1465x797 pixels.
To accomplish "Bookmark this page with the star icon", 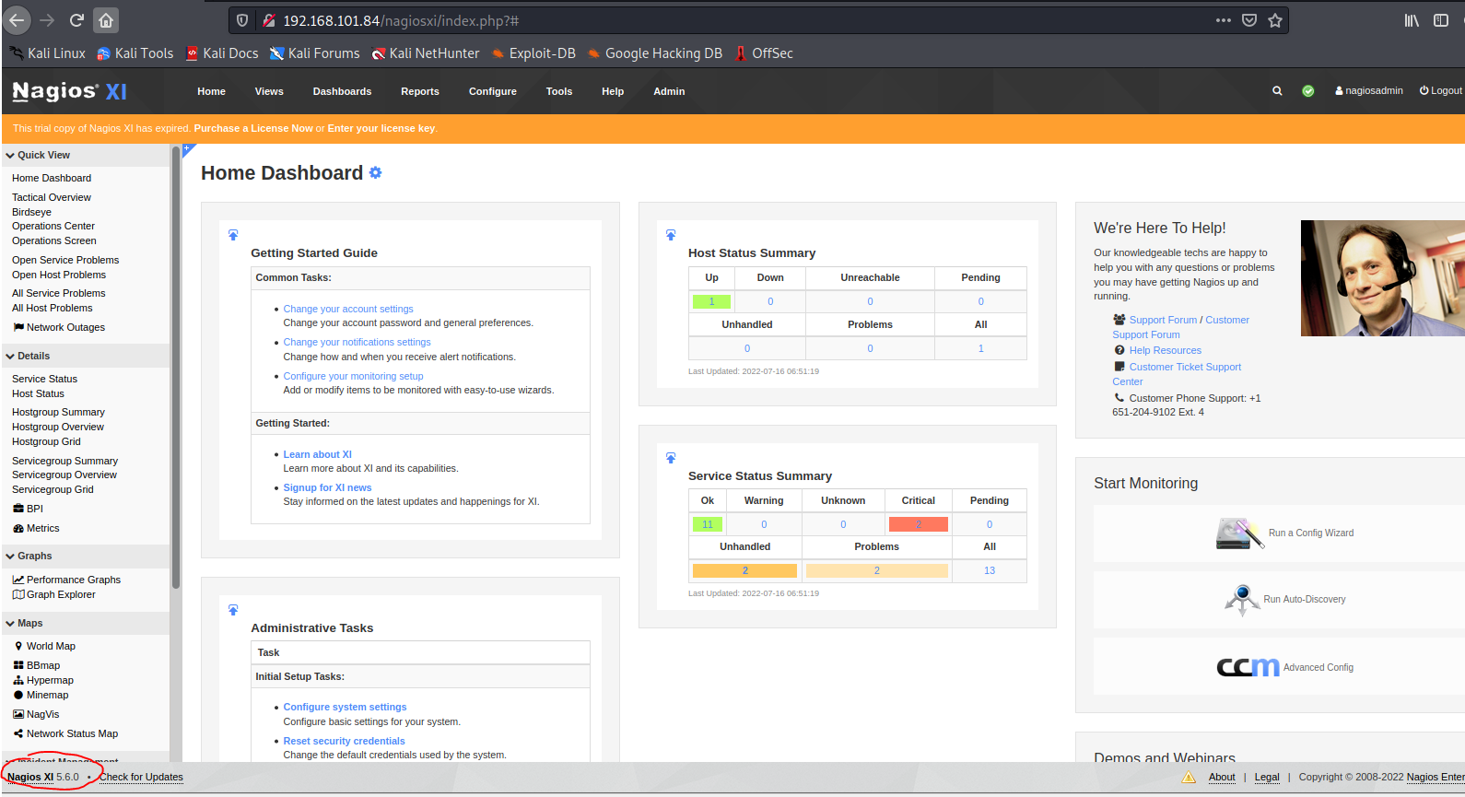I will coord(1275,20).
